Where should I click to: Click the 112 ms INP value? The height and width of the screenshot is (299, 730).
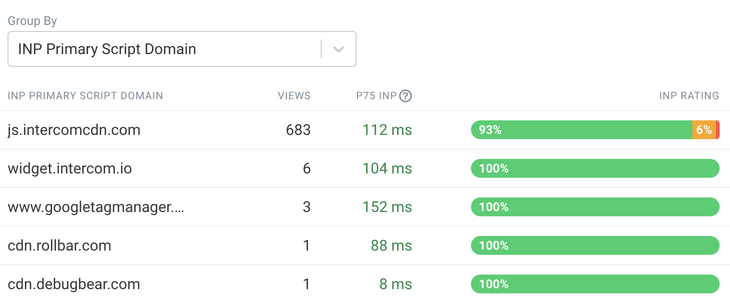pyautogui.click(x=387, y=130)
